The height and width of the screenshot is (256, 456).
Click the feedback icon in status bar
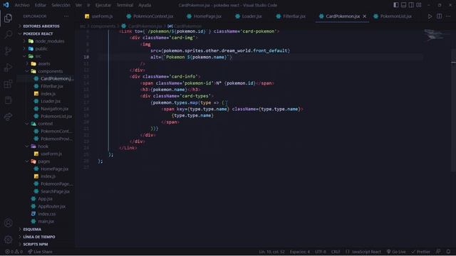(438, 252)
